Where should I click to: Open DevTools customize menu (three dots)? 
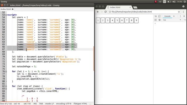coord(180,16)
